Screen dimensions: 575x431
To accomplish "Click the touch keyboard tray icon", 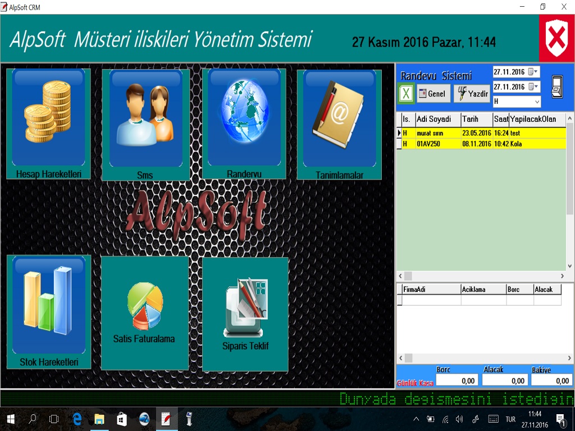I will click(493, 419).
